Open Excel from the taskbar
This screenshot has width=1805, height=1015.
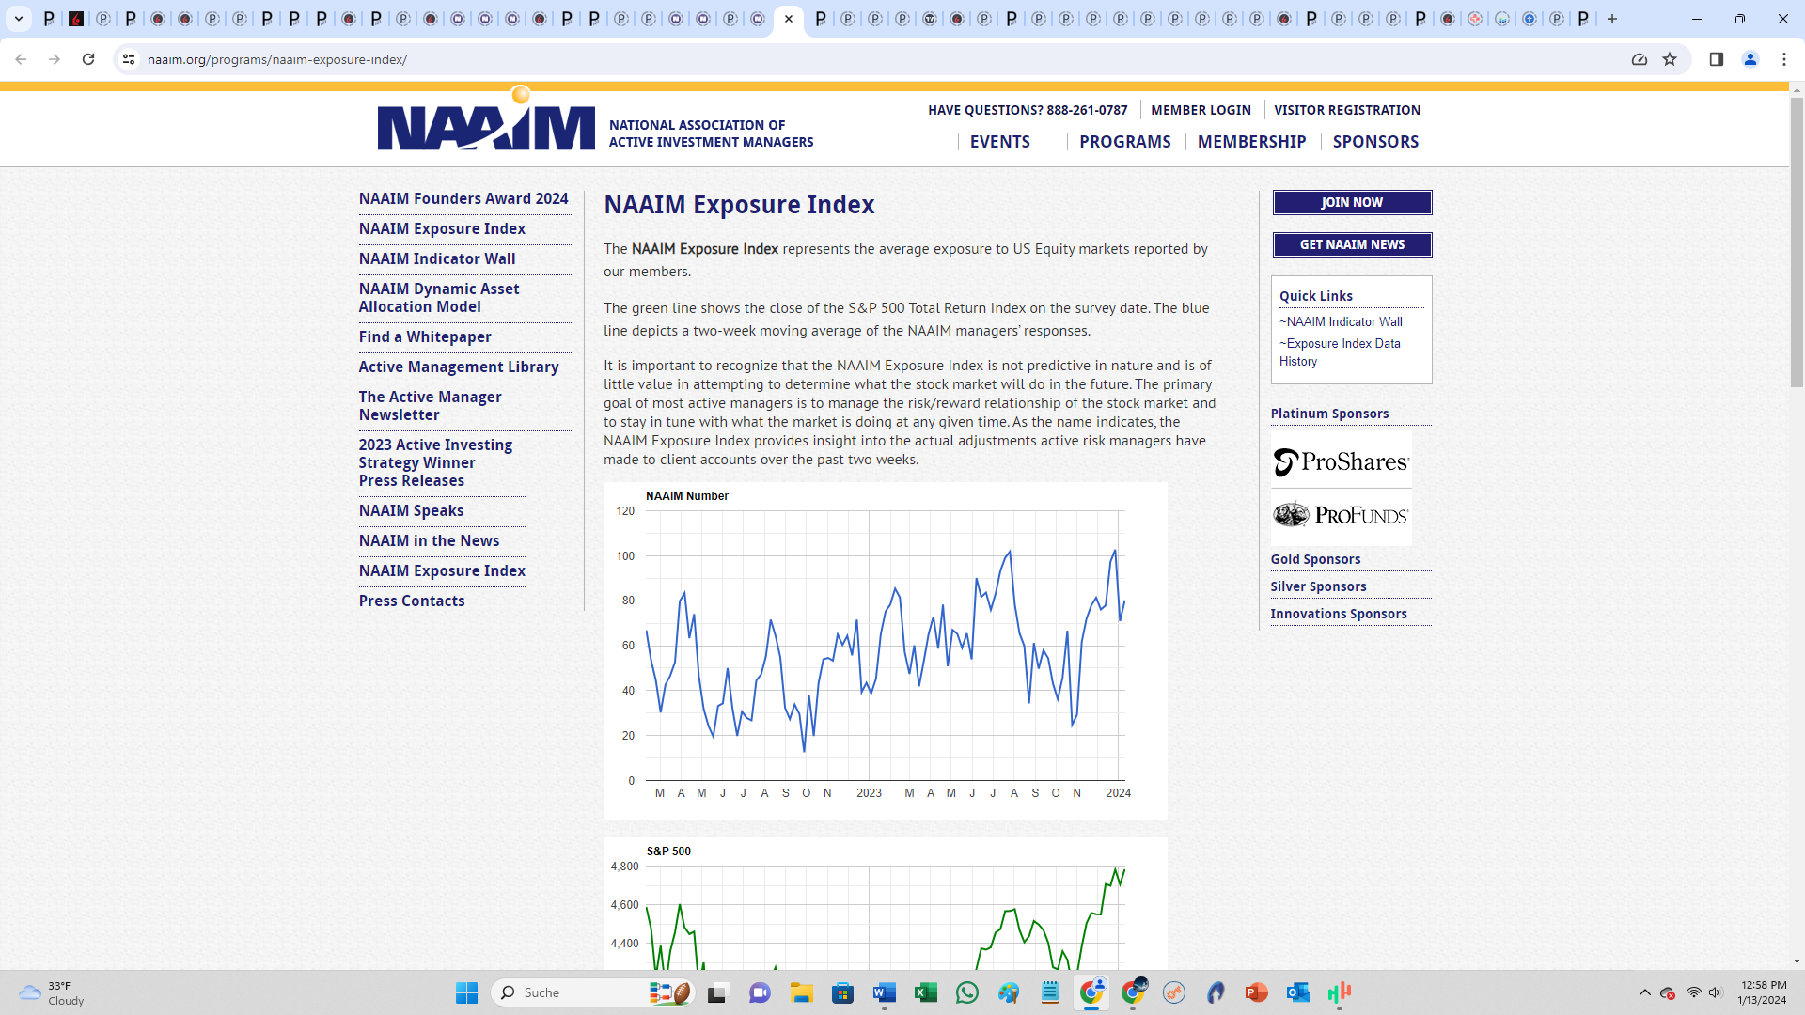pyautogui.click(x=925, y=992)
